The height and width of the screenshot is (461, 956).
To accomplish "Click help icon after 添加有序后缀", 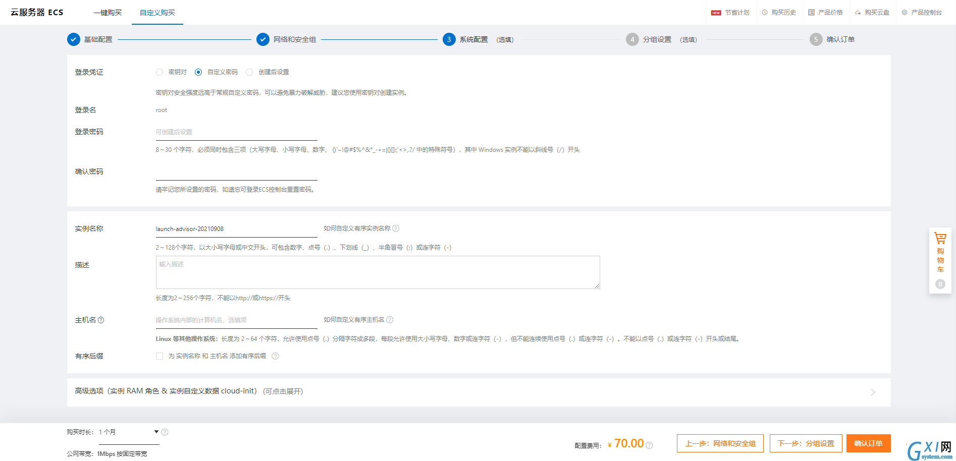I will [x=275, y=356].
